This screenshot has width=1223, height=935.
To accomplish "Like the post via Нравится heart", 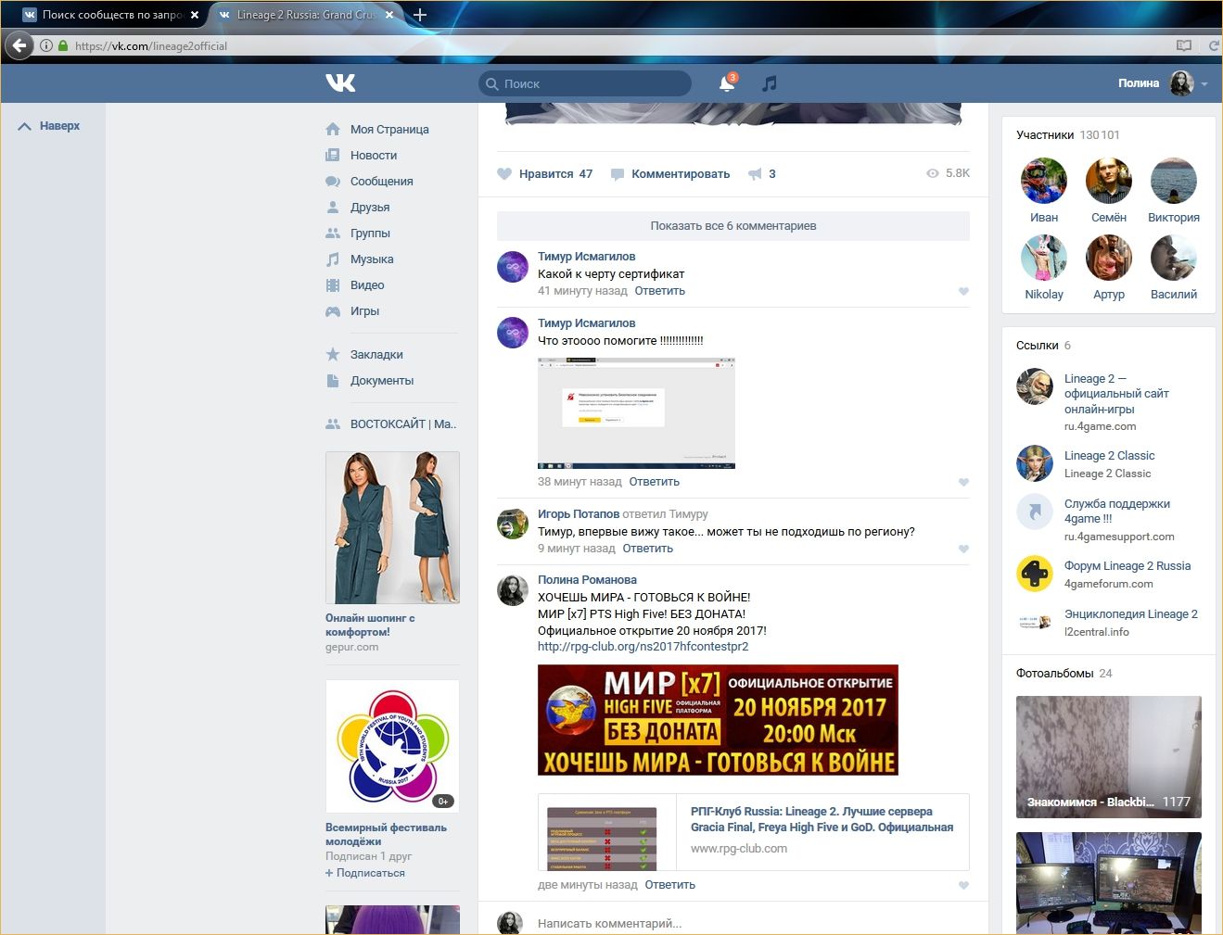I will [x=505, y=173].
